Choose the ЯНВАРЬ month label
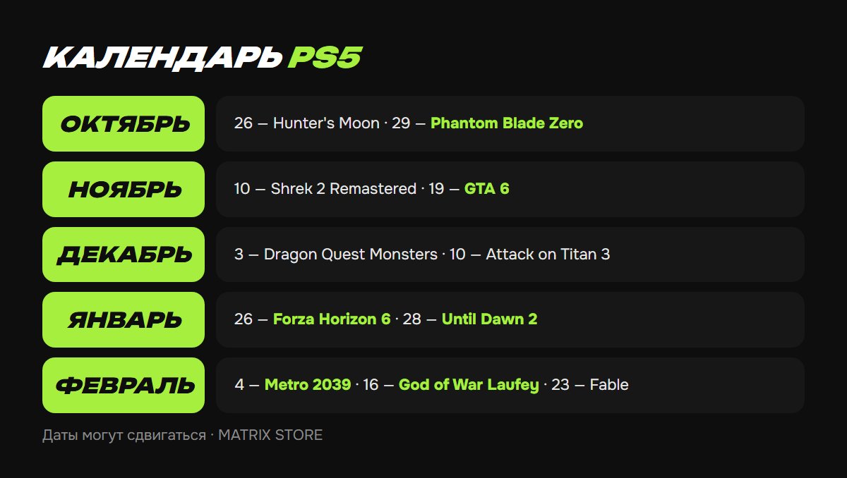This screenshot has height=478, width=847. 124,319
